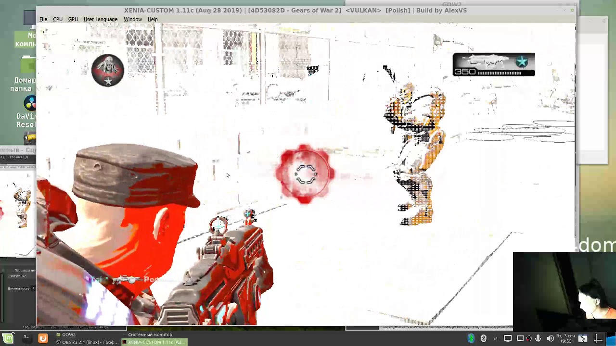Open the microphone tray icon
The width and height of the screenshot is (616, 346).
[x=538, y=338]
